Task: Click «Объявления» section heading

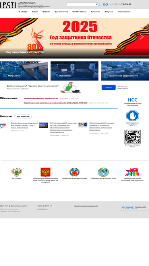Action: click(x=9, y=98)
